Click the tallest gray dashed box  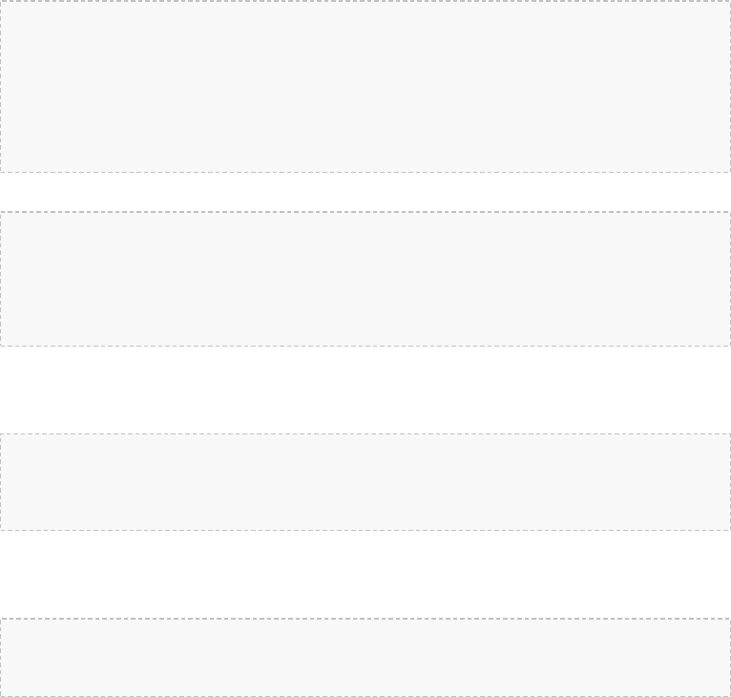pyautogui.click(x=365, y=86)
